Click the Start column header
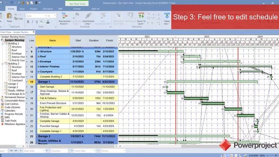 click(78, 41)
